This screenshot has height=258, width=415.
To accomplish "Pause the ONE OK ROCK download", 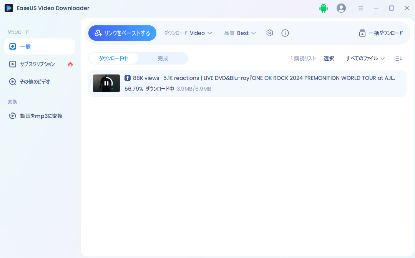I will pyautogui.click(x=106, y=83).
